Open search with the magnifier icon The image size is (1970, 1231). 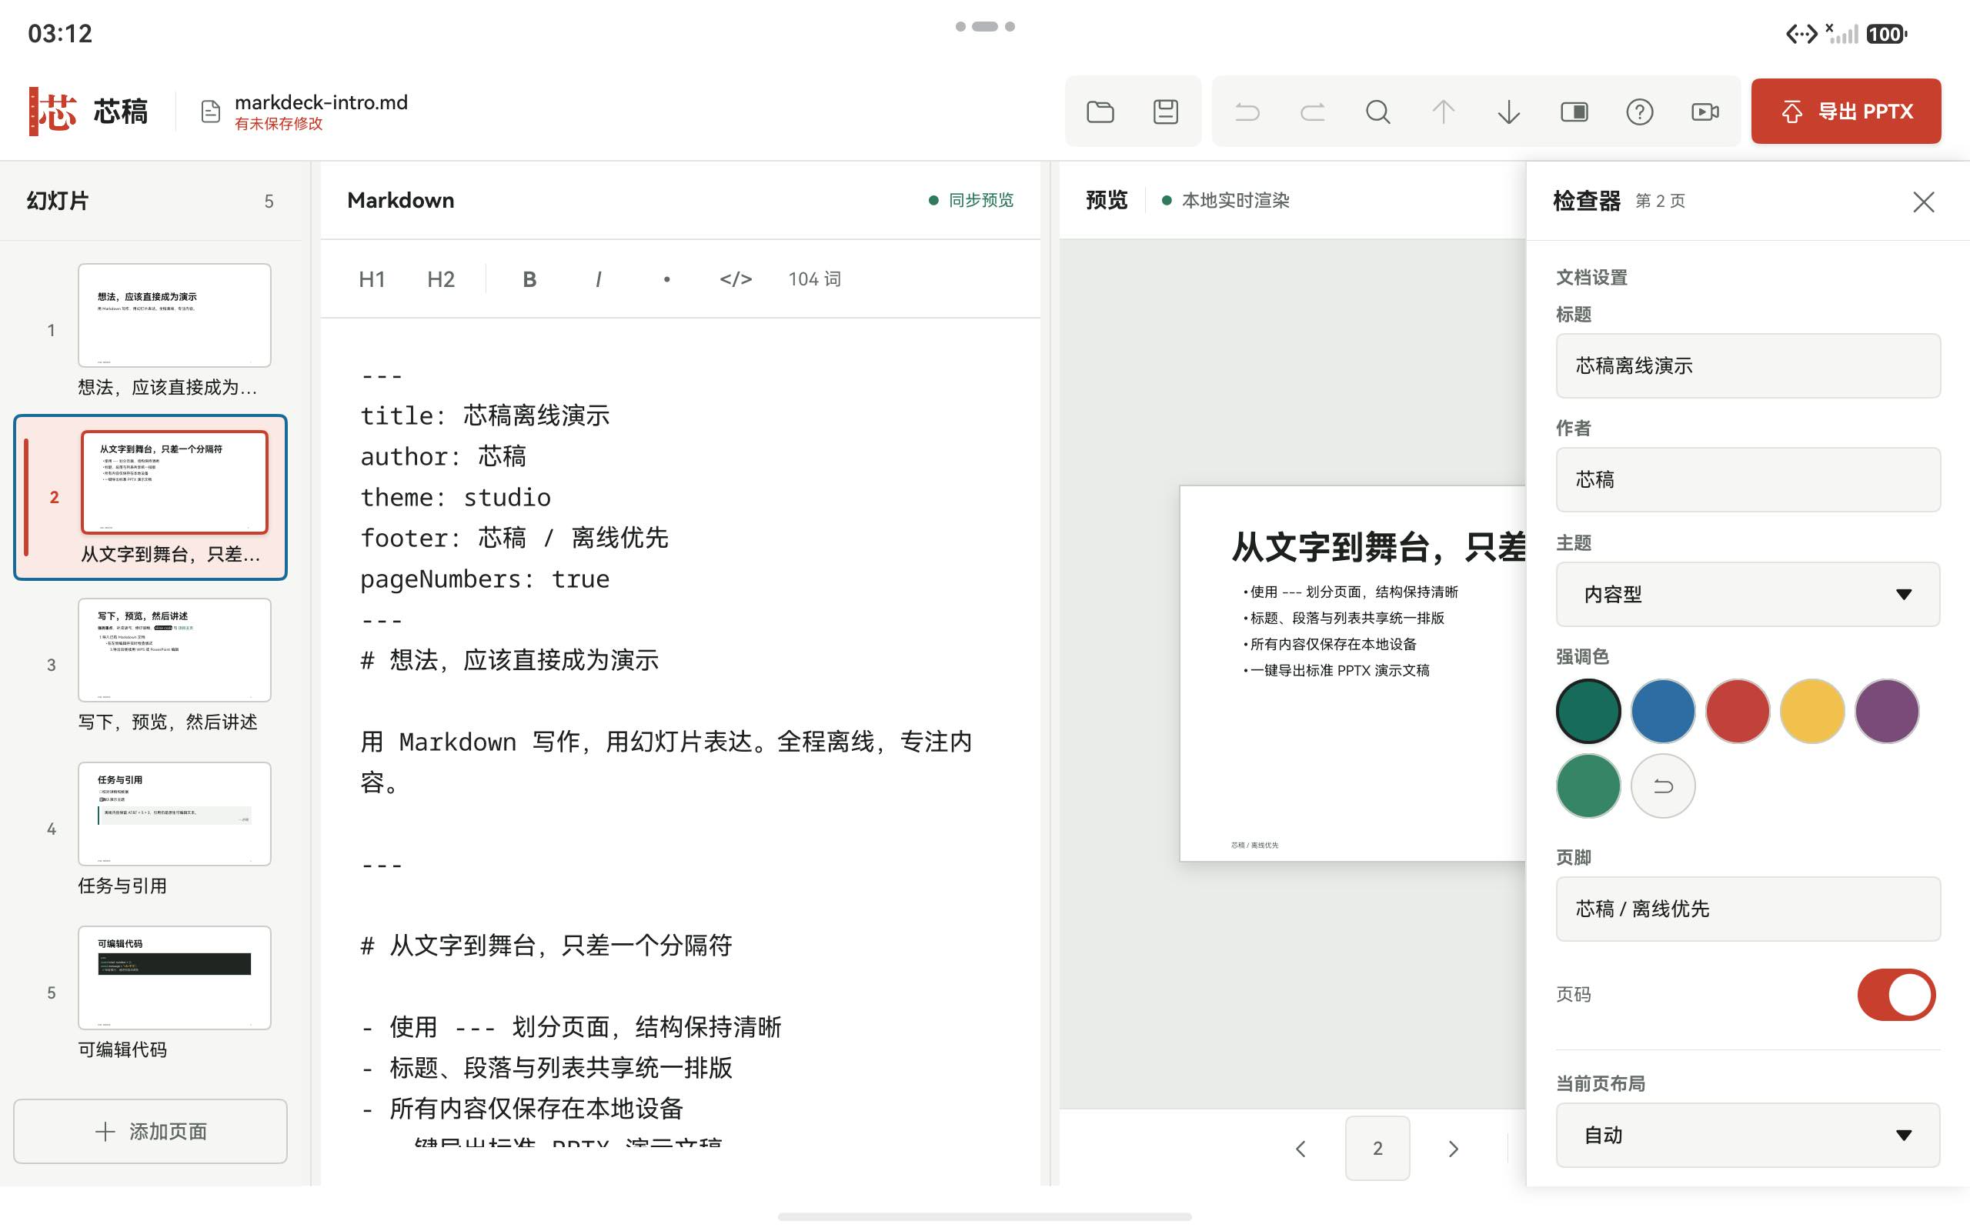click(x=1377, y=112)
